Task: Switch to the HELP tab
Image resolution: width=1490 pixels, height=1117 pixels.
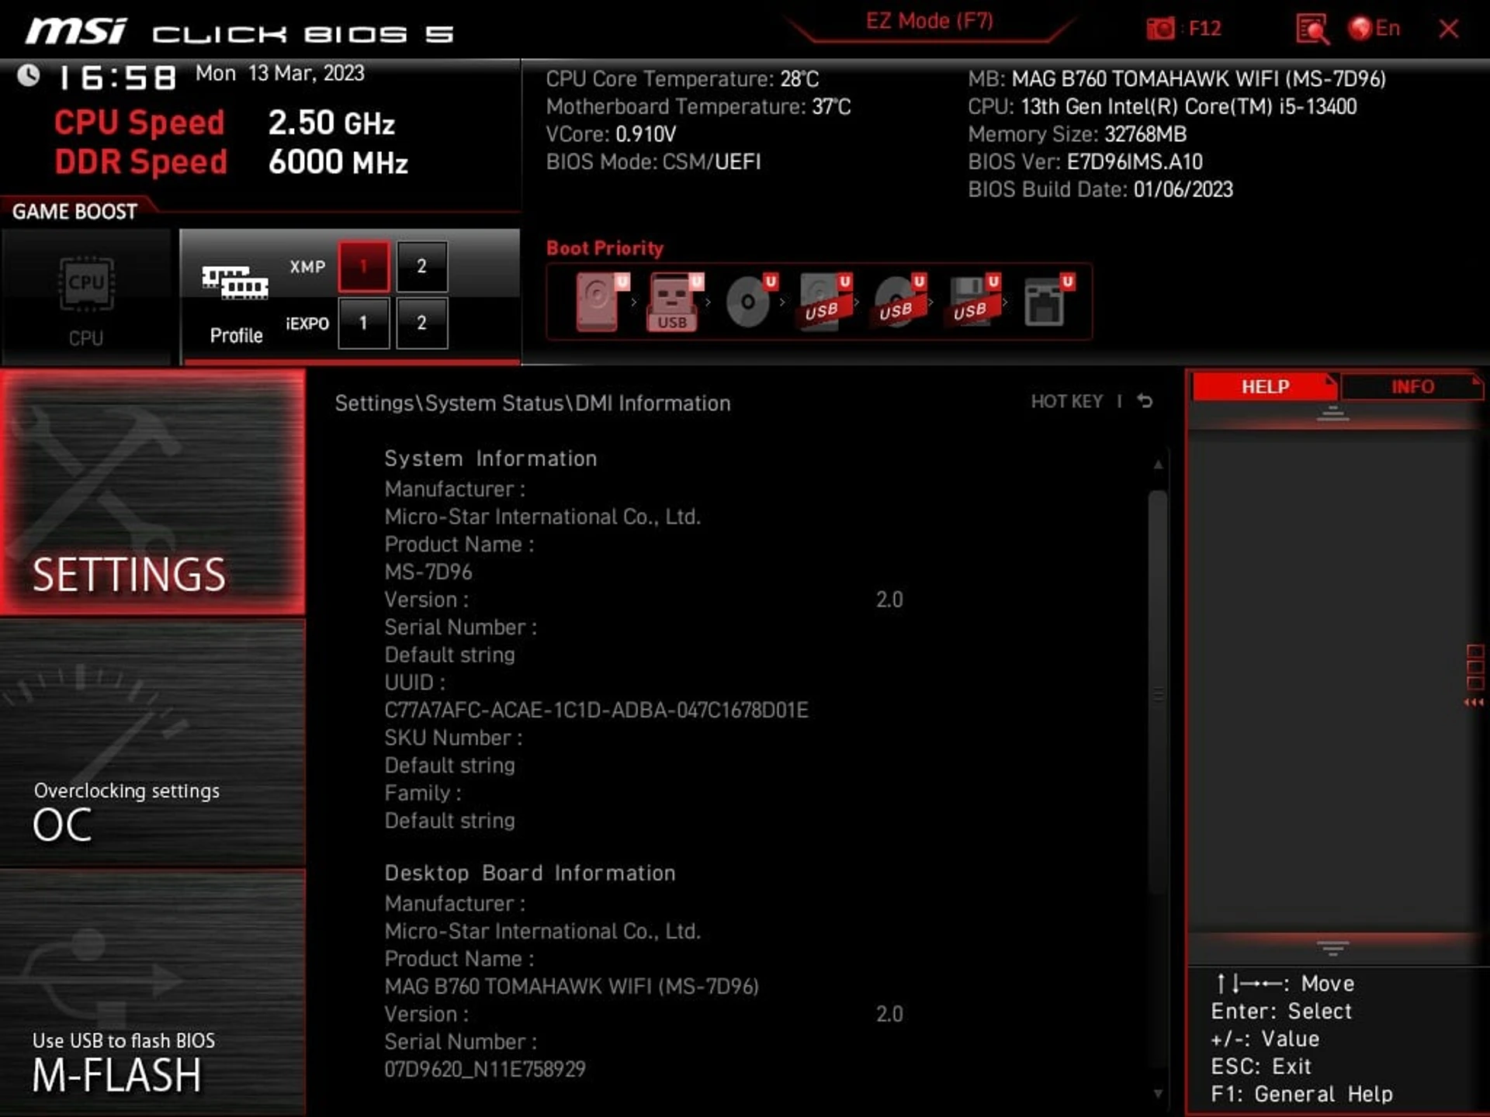Action: [x=1264, y=386]
